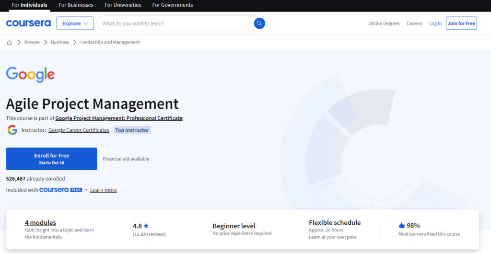Screen dimensions: 491x253
Task: Click the Google G instructor avatar
Action: pos(12,130)
